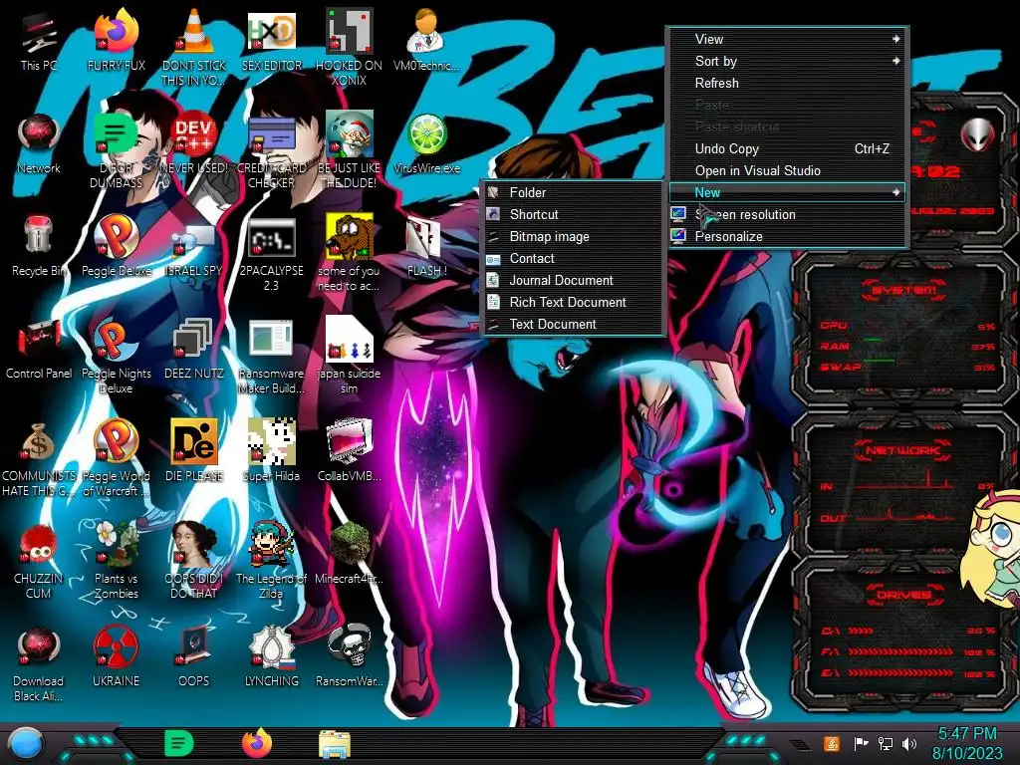Open the LYNCHING desktop shortcut
The height and width of the screenshot is (765, 1020).
click(x=271, y=656)
